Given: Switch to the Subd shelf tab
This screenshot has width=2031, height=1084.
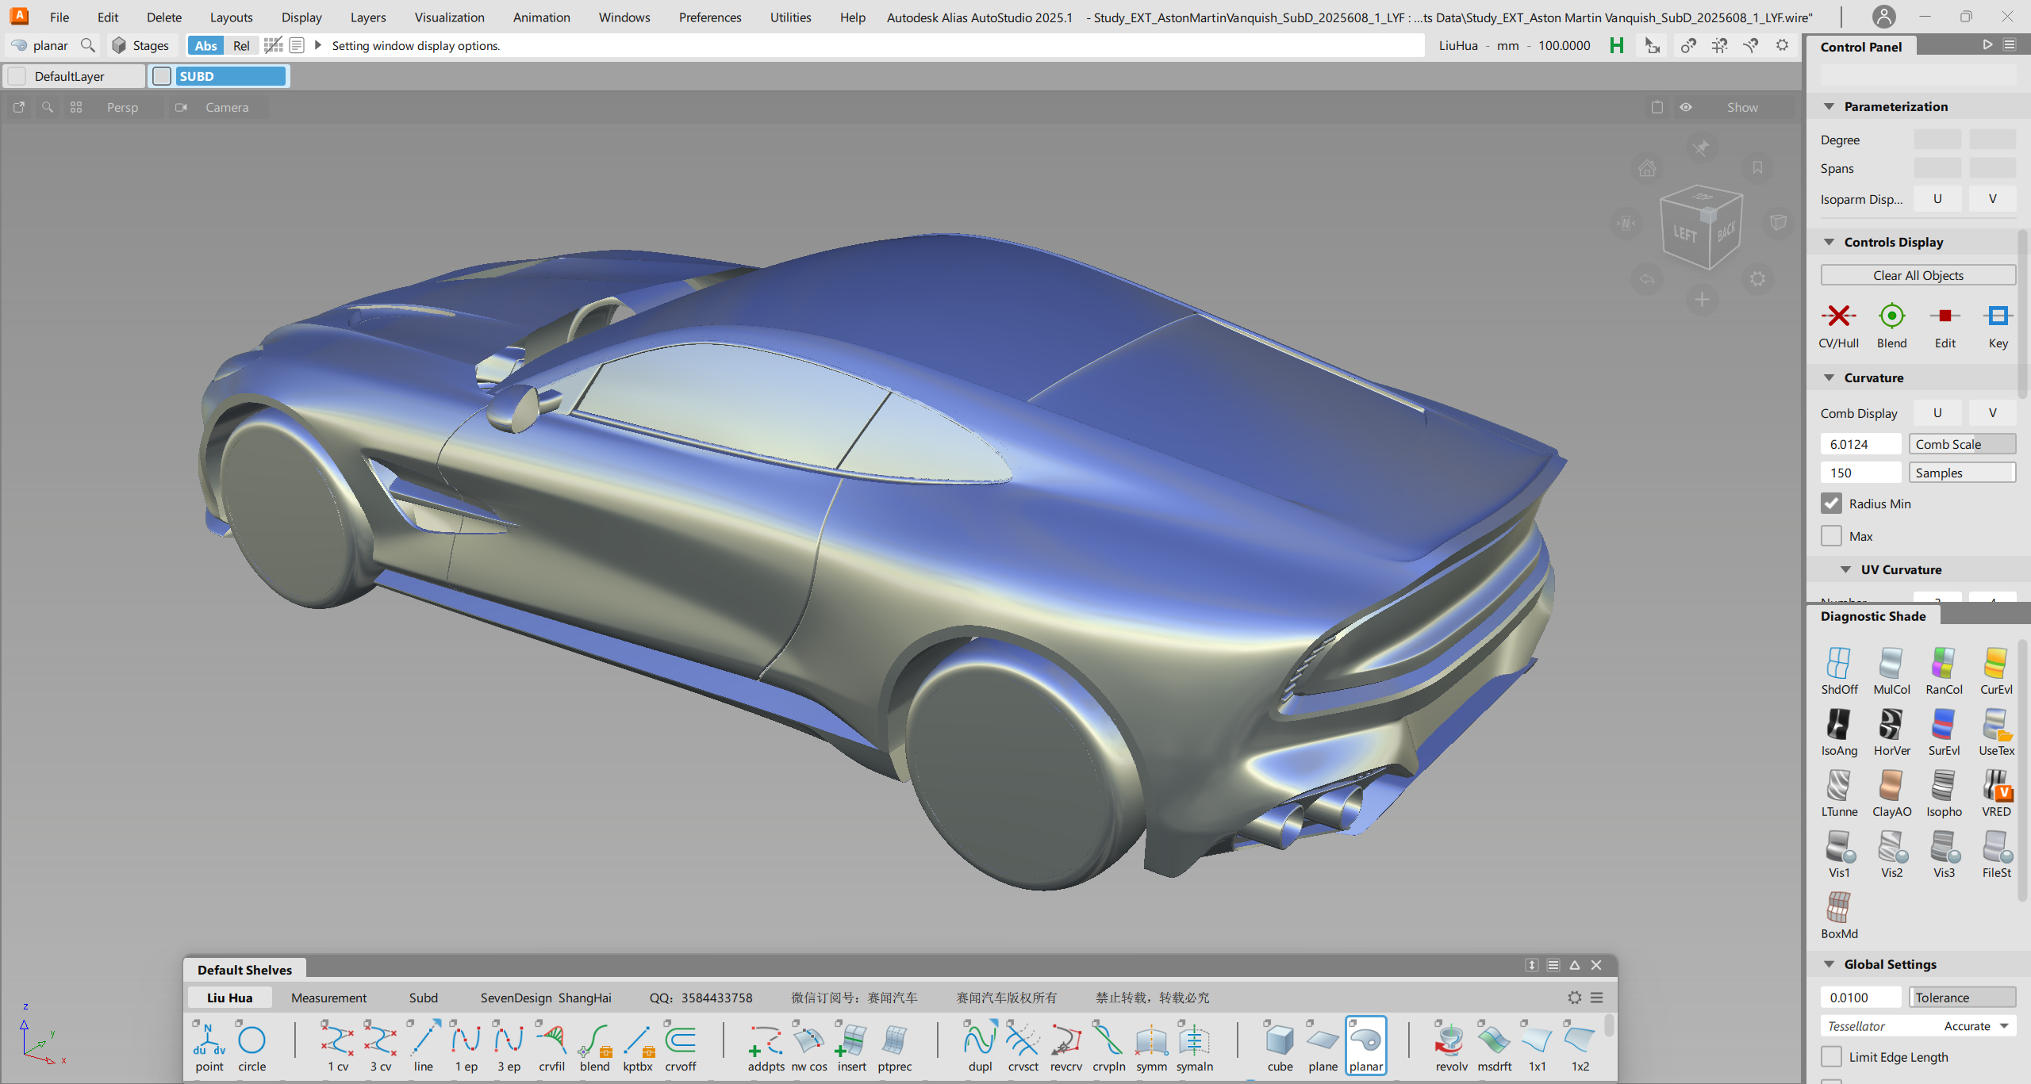Looking at the screenshot, I should click(423, 998).
